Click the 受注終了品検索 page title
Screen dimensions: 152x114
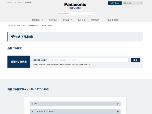coord(22,37)
